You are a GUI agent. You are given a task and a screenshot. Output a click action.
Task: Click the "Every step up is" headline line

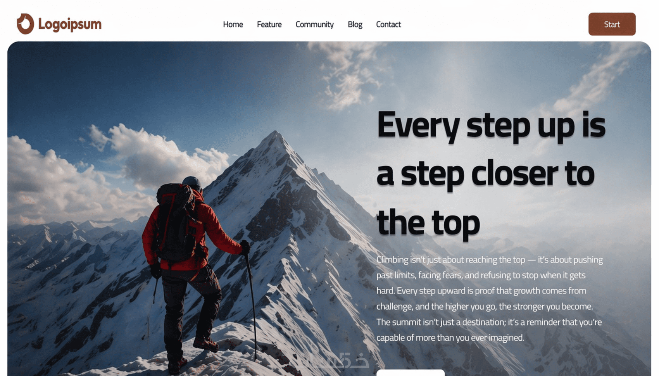click(x=491, y=126)
